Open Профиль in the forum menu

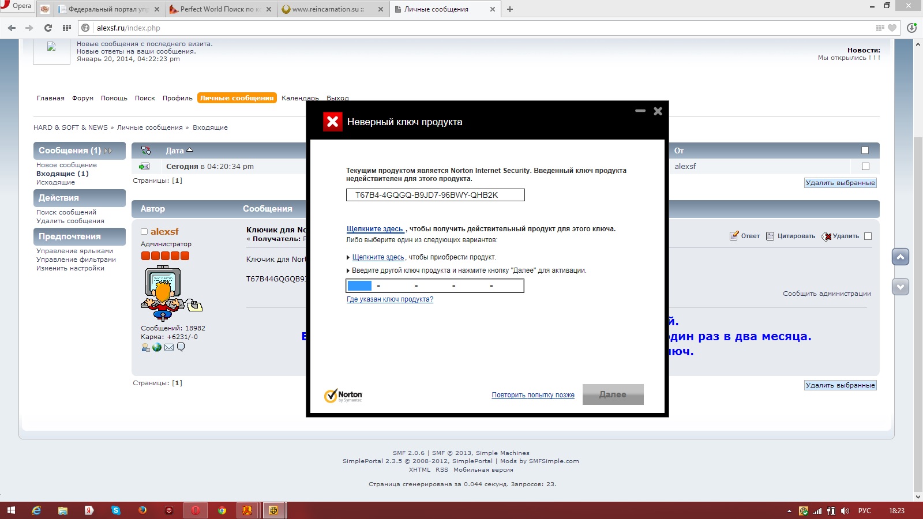pyautogui.click(x=178, y=98)
